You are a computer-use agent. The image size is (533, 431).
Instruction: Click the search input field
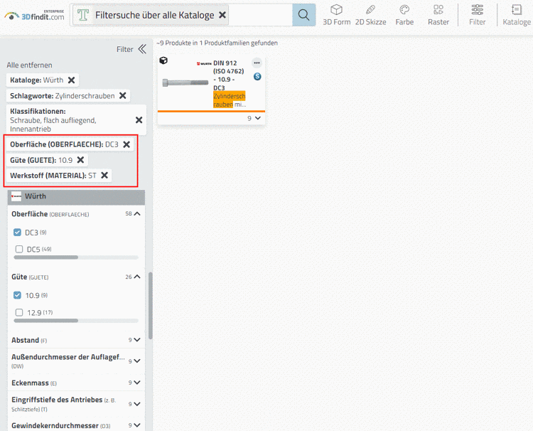click(x=260, y=15)
